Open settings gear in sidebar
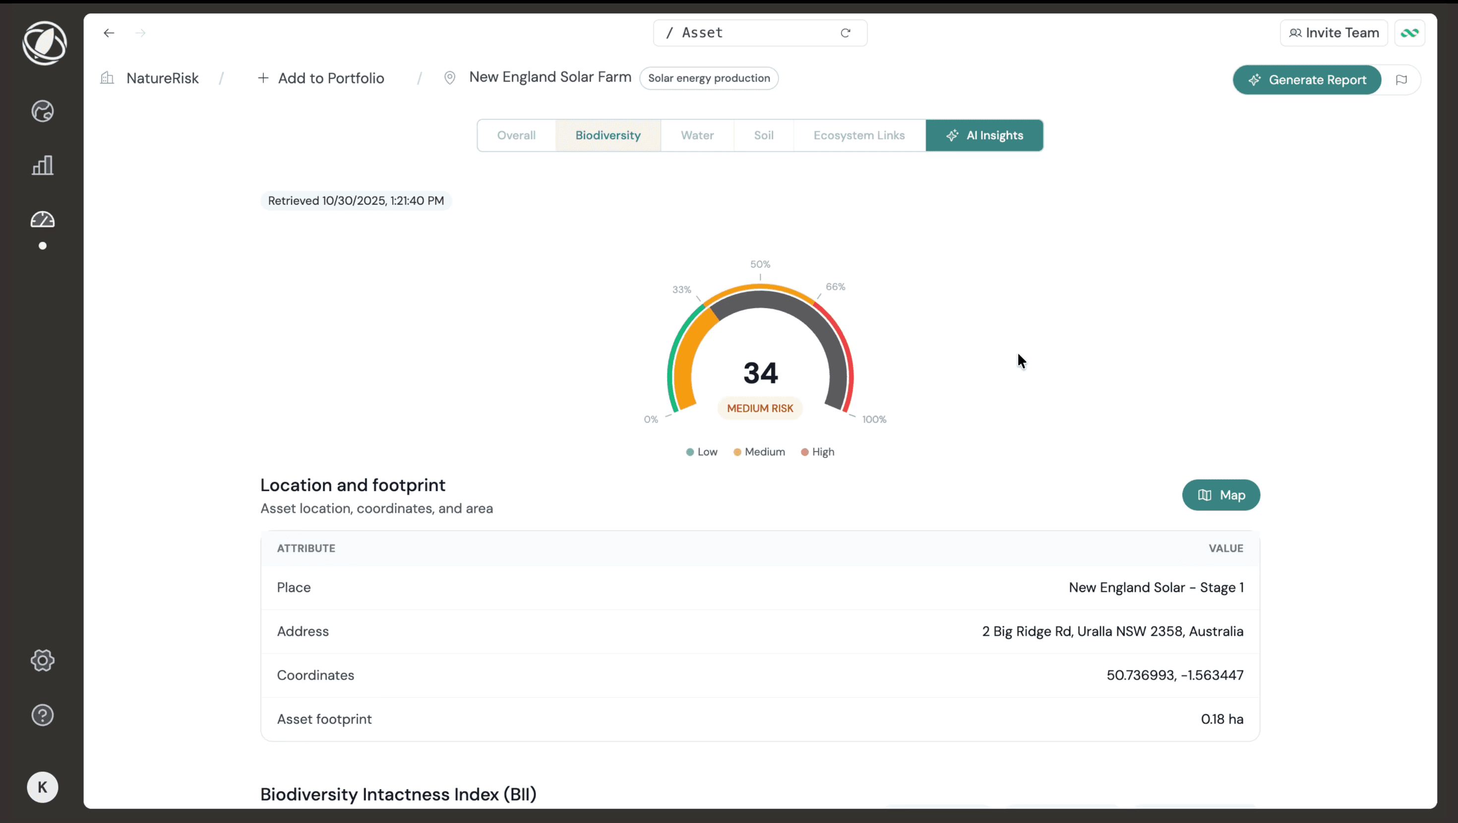 click(x=43, y=660)
